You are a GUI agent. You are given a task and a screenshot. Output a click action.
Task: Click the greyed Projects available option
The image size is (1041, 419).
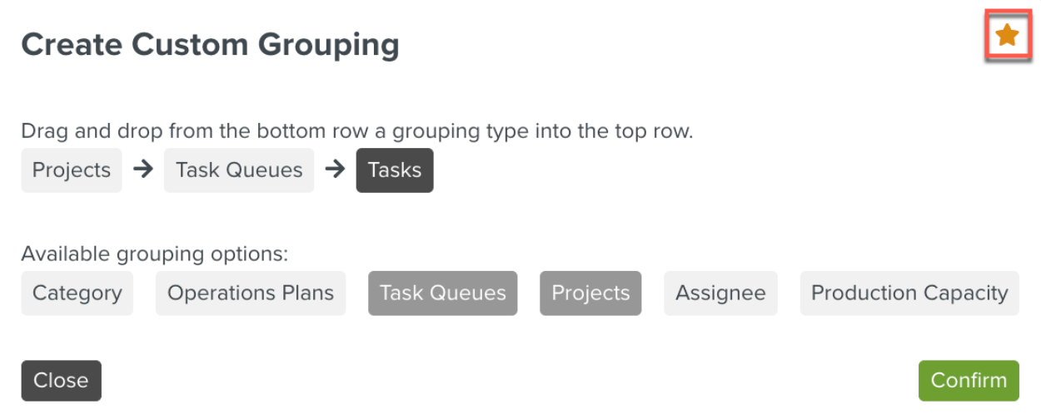[x=590, y=293]
